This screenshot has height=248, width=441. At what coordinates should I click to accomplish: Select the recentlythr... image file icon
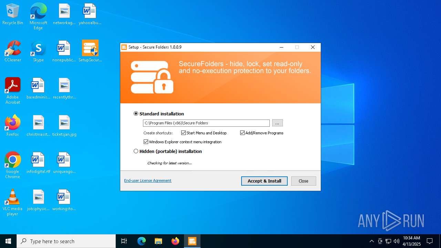64,89
